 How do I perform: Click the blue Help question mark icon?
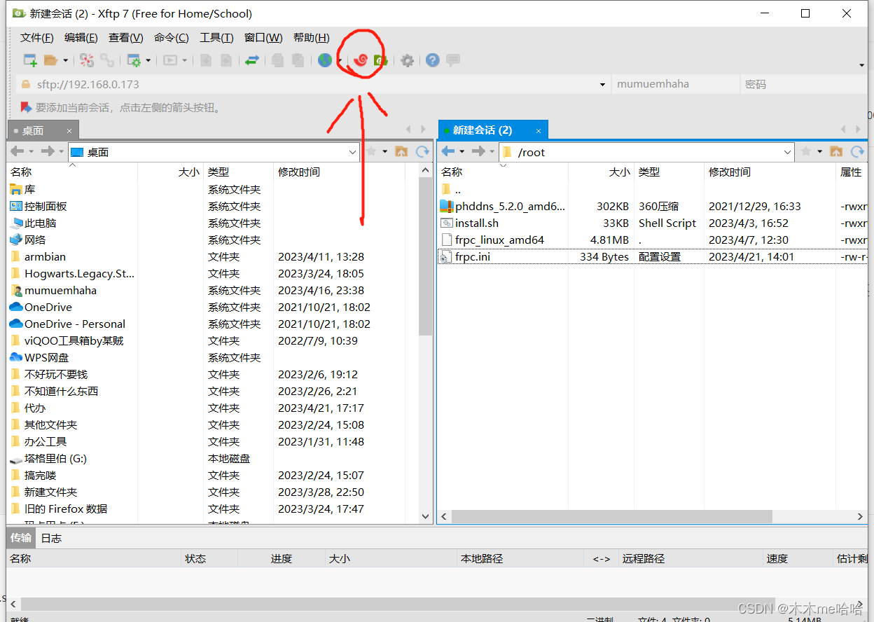coord(432,60)
